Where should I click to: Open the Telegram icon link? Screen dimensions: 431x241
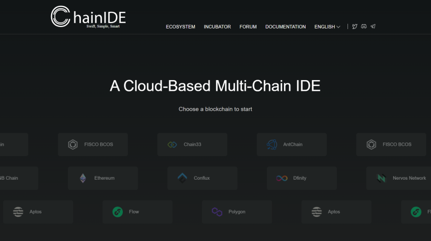tap(373, 26)
